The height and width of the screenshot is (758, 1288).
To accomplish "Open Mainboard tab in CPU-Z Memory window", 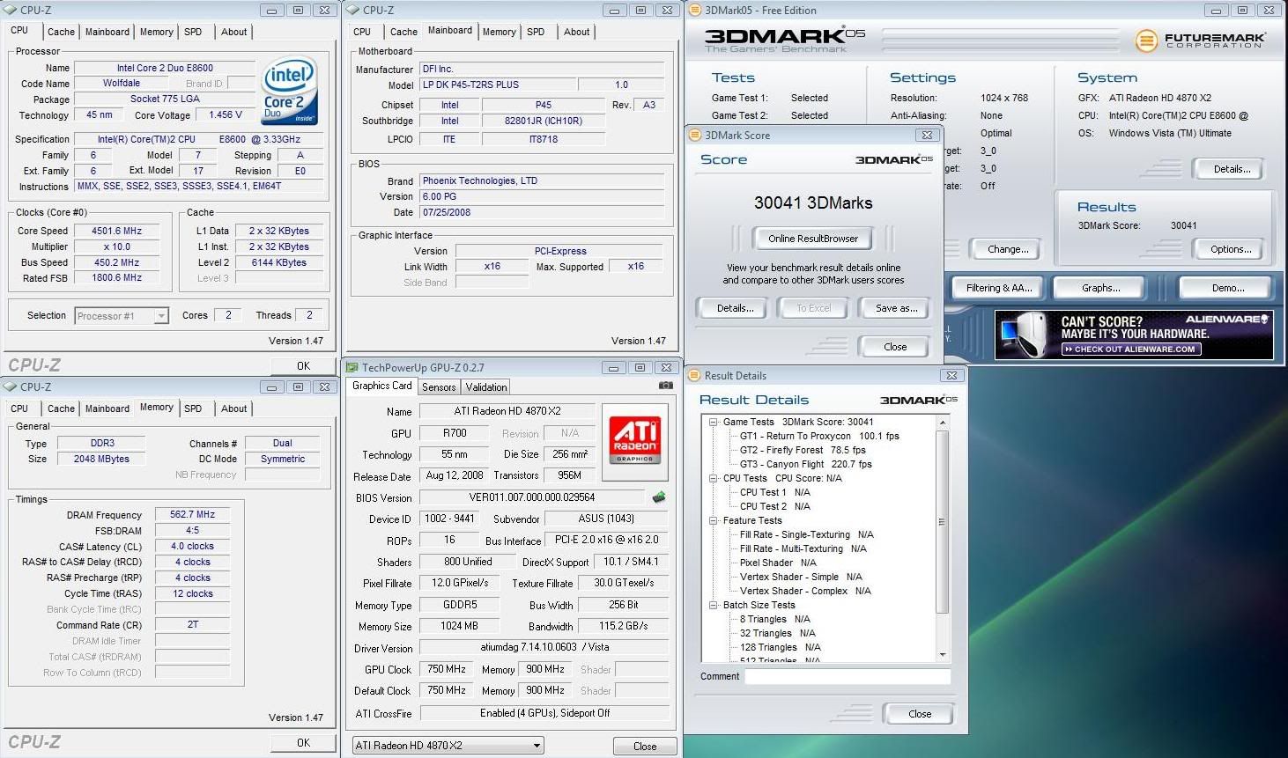I will 107,408.
